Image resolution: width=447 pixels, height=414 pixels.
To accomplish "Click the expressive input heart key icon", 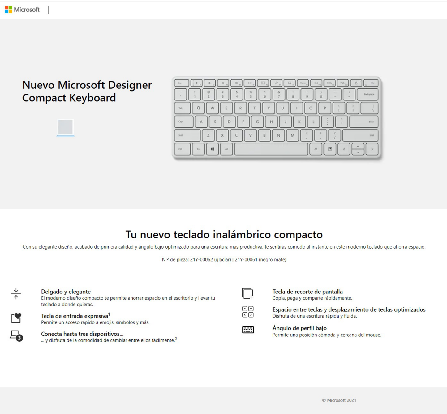I will click(x=16, y=318).
